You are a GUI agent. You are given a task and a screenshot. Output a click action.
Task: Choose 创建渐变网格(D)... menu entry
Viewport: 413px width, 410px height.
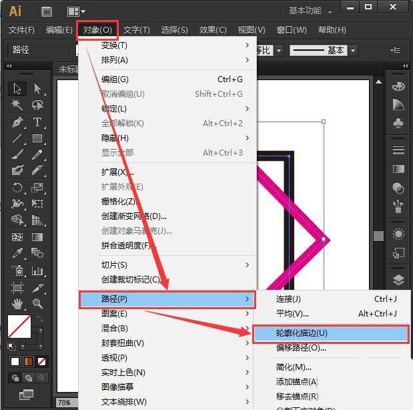167,216
